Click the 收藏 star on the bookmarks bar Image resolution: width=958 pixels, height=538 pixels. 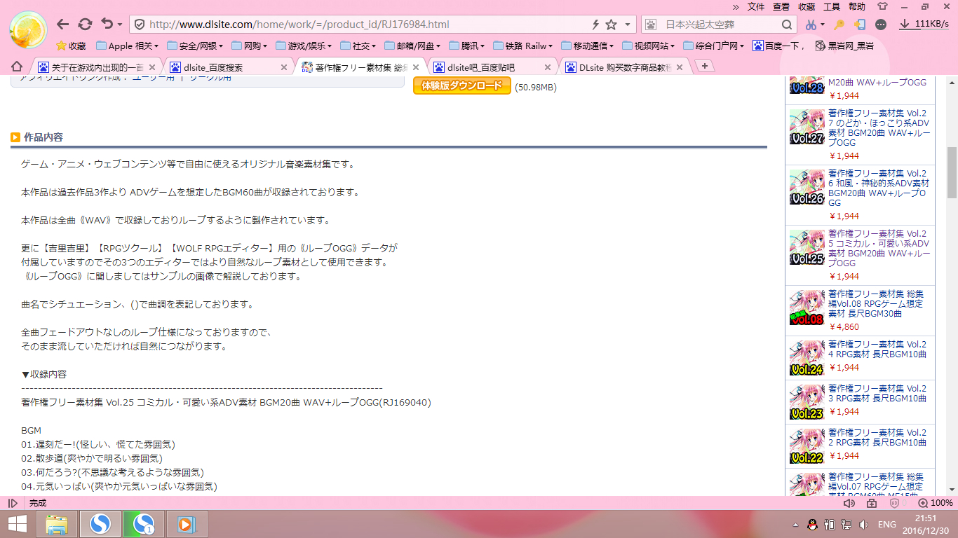click(70, 46)
